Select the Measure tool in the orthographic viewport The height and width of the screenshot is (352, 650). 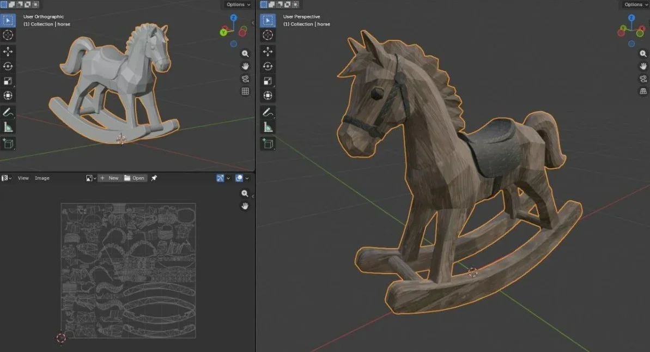click(x=8, y=128)
